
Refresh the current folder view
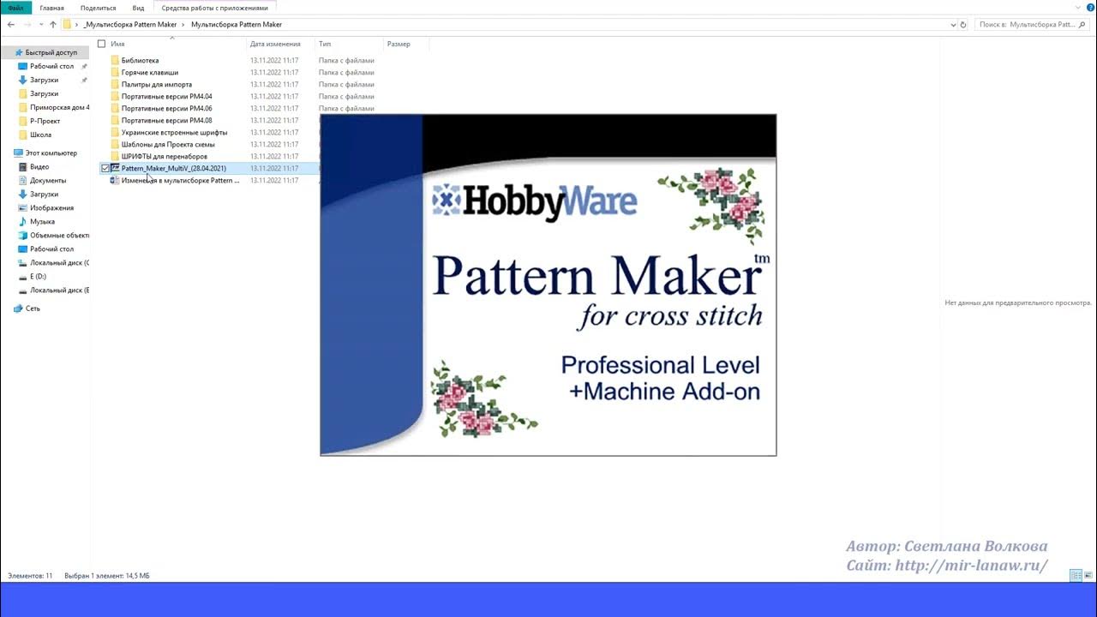[963, 25]
